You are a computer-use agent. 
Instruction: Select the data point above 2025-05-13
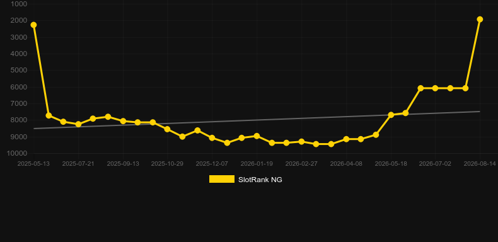click(33, 25)
